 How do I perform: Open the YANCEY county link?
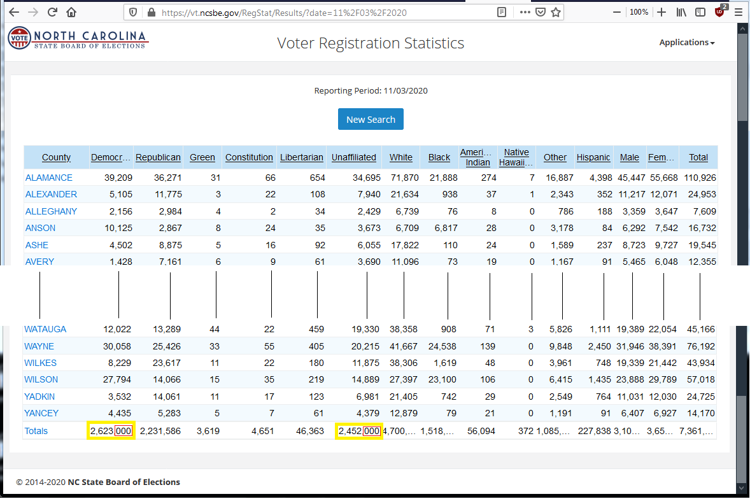(41, 413)
